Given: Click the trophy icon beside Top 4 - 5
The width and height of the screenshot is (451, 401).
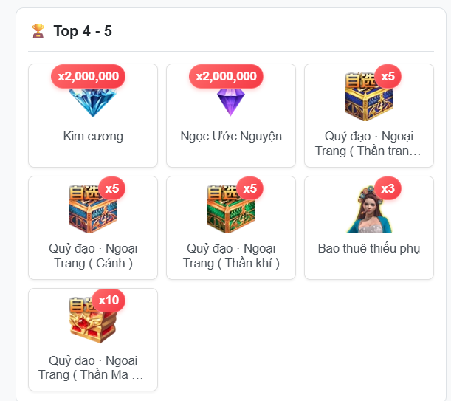Looking at the screenshot, I should (x=38, y=31).
